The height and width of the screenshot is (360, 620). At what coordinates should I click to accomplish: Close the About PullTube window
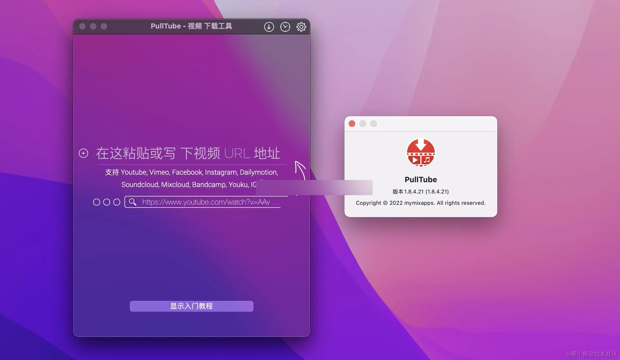point(352,124)
